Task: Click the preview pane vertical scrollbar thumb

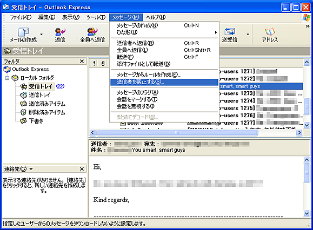Action: (x=307, y=173)
